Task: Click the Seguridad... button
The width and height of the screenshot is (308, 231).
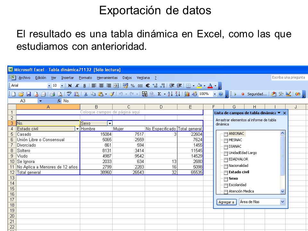Action: pyautogui.click(x=257, y=94)
